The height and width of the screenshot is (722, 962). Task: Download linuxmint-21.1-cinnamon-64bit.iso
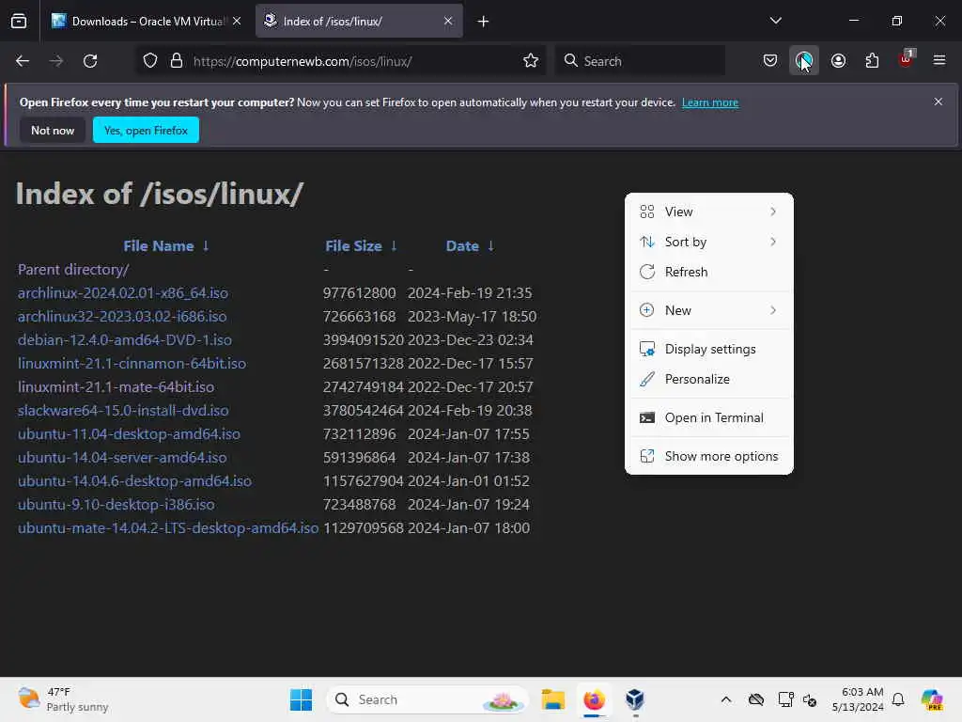tap(132, 364)
